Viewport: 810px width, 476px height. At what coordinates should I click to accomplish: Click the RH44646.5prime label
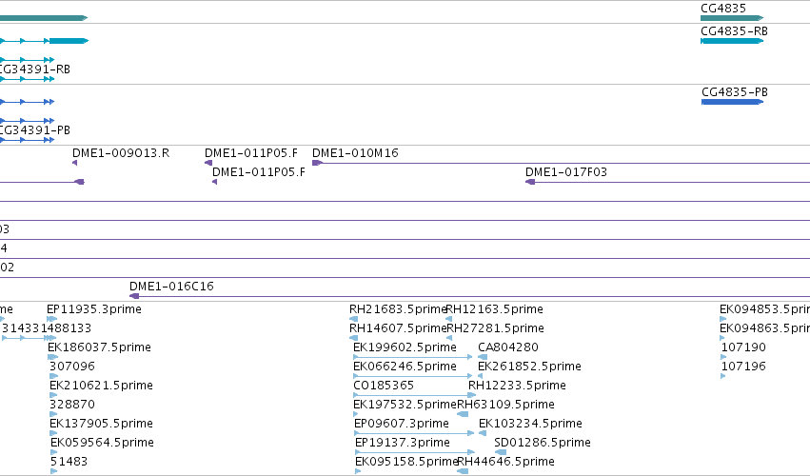coord(506,462)
